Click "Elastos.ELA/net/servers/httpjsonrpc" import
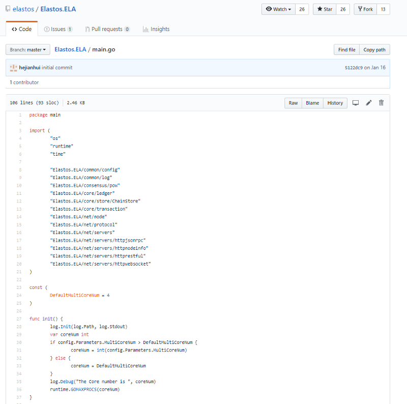The height and width of the screenshot is (404, 407). 98,240
